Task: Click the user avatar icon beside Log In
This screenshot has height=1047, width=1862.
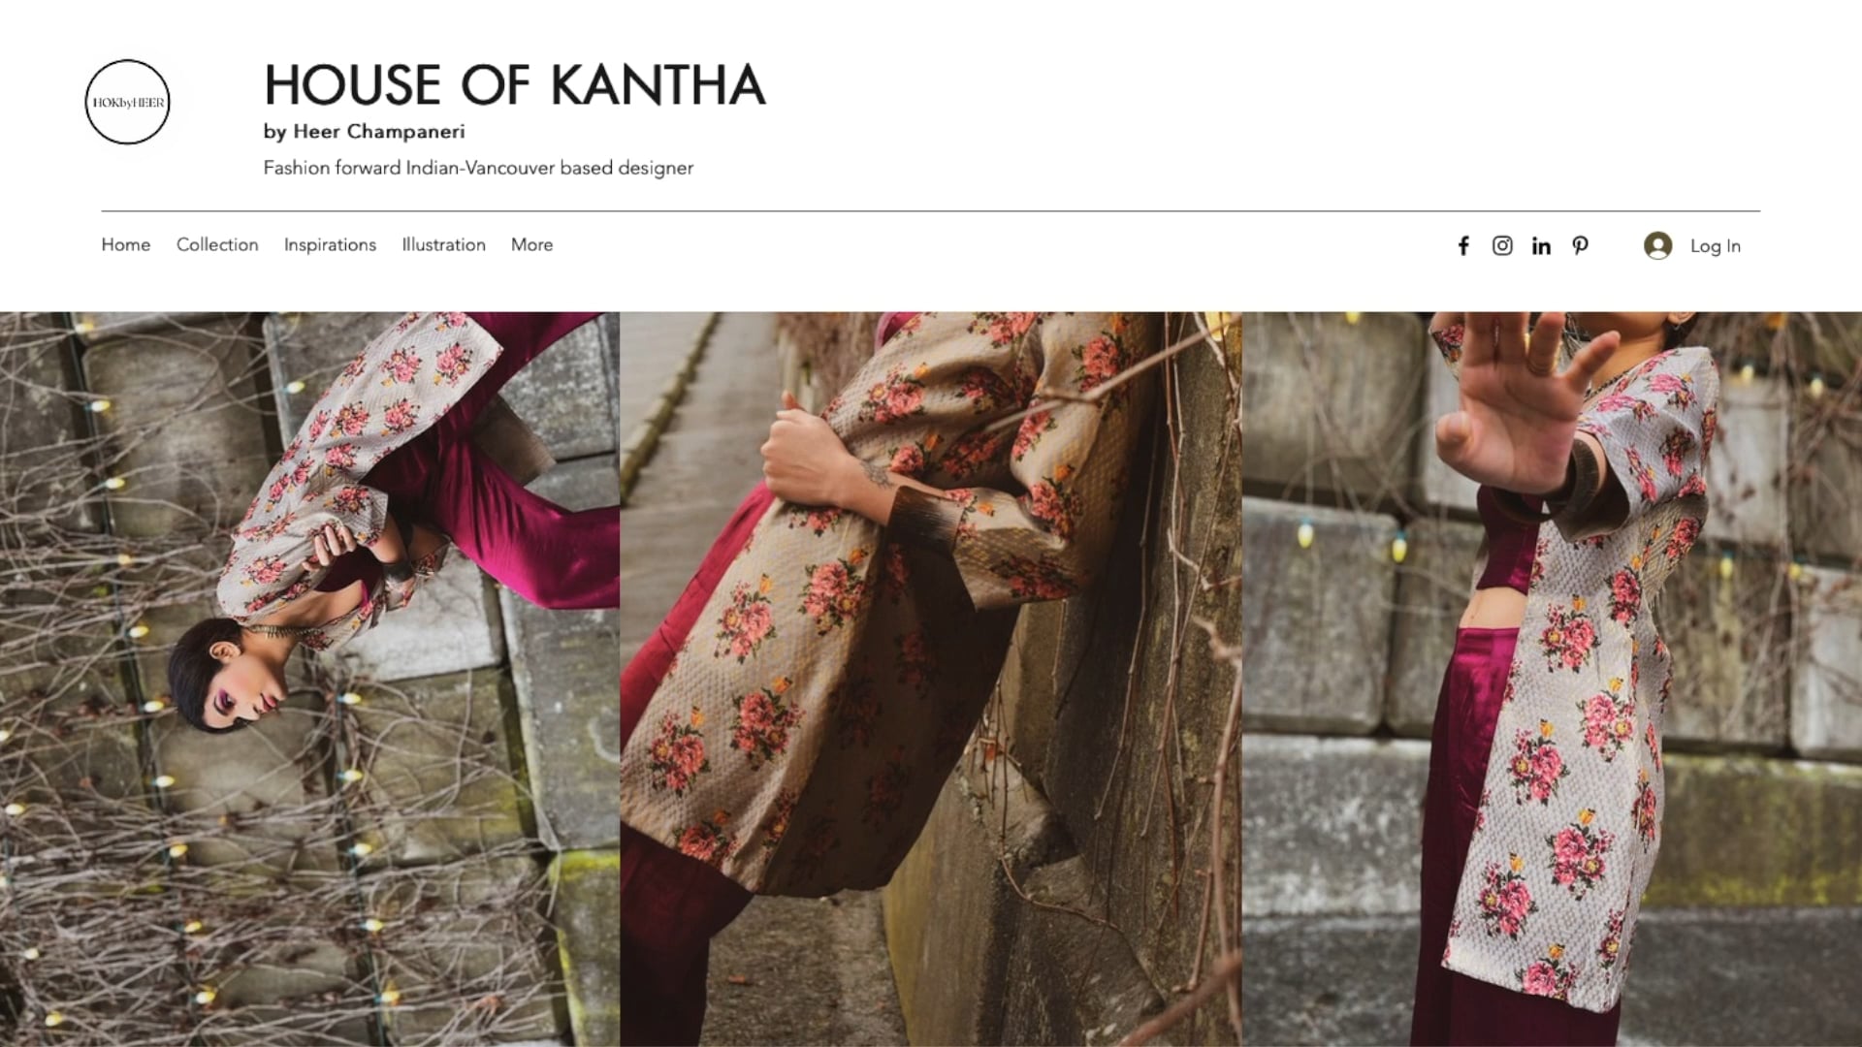Action: pyautogui.click(x=1658, y=246)
